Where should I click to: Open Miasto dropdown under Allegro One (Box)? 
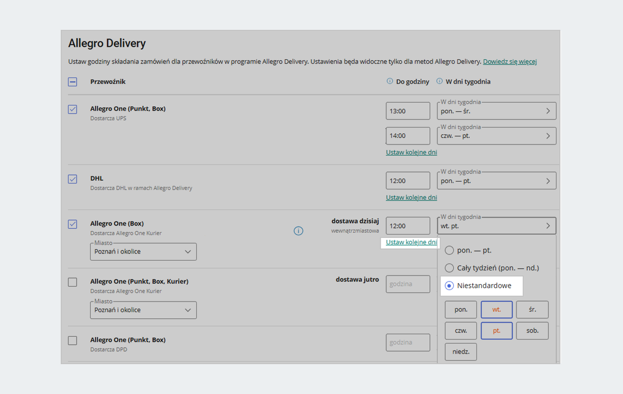[143, 251]
